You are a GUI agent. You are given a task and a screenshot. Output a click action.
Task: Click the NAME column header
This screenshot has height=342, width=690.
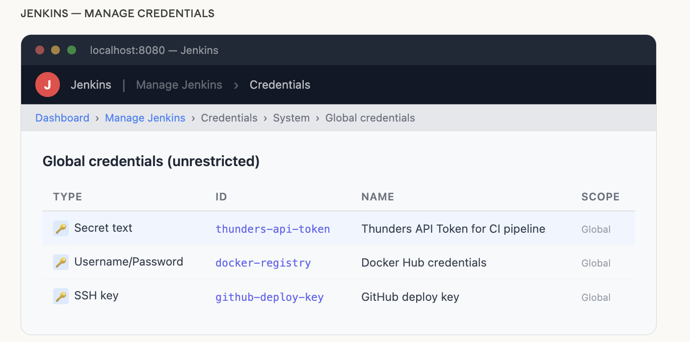tap(378, 197)
